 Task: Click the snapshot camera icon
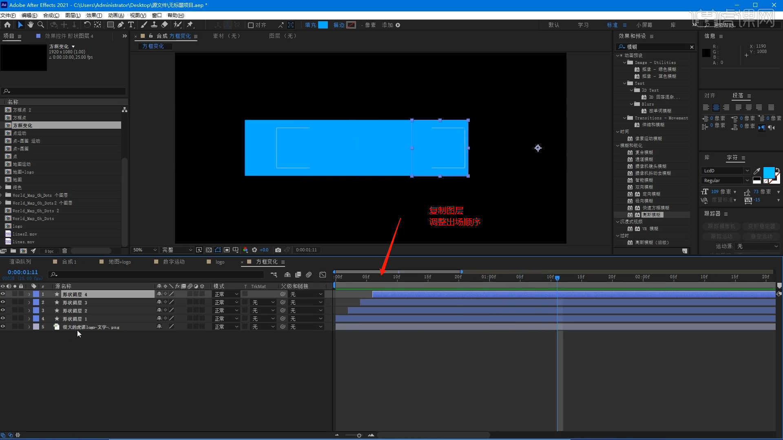click(x=278, y=250)
